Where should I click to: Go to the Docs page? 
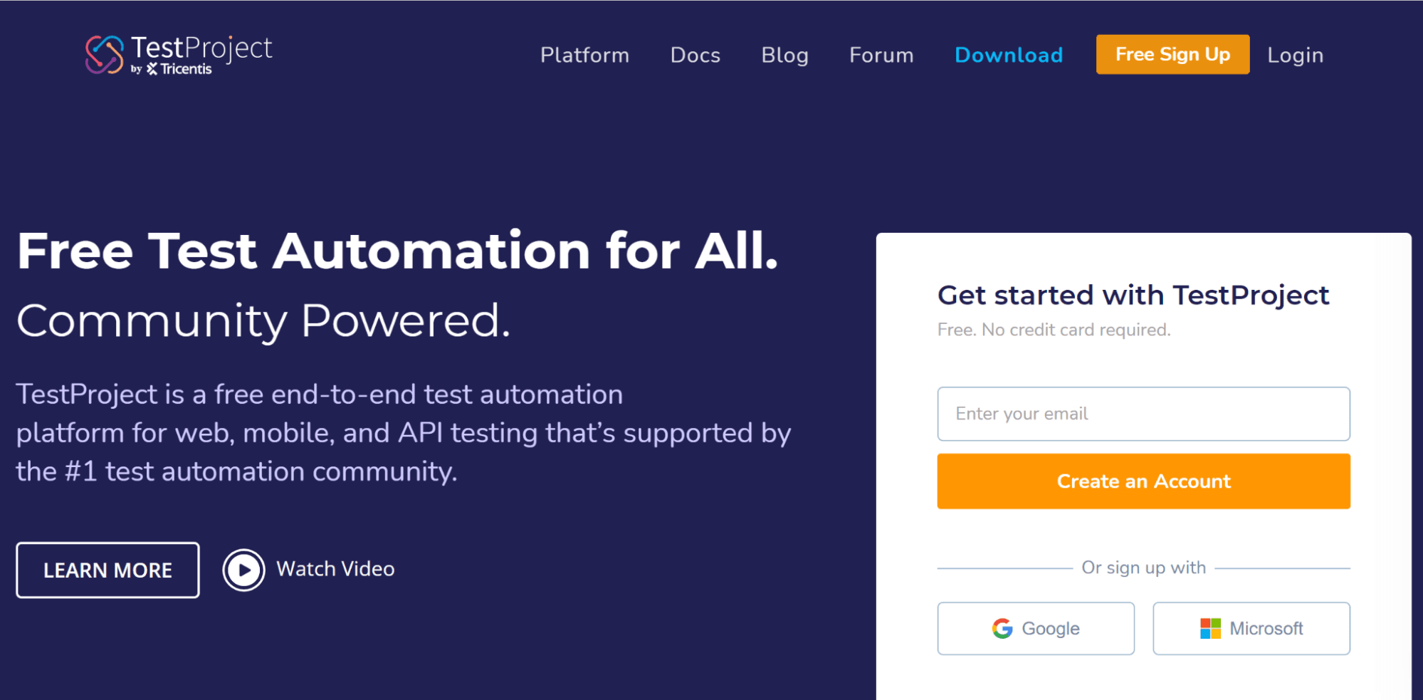695,55
